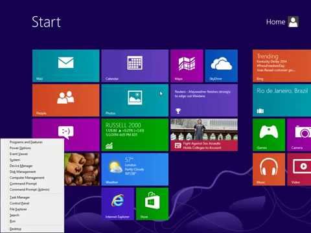
Task: Open the SkyDrive cloud tile
Action: tap(221, 66)
